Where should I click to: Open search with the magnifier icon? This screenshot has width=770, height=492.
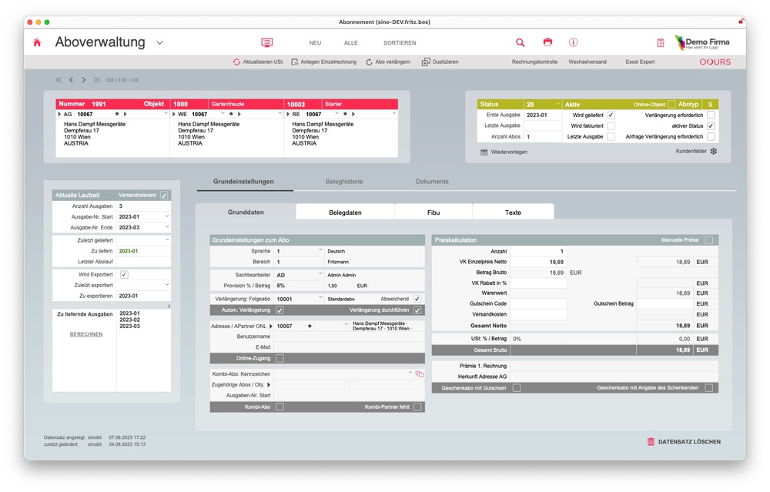[x=520, y=42]
